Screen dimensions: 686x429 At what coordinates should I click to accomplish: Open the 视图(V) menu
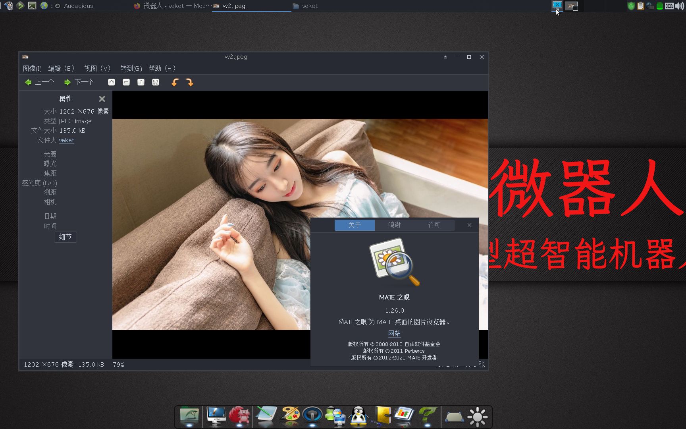(97, 68)
